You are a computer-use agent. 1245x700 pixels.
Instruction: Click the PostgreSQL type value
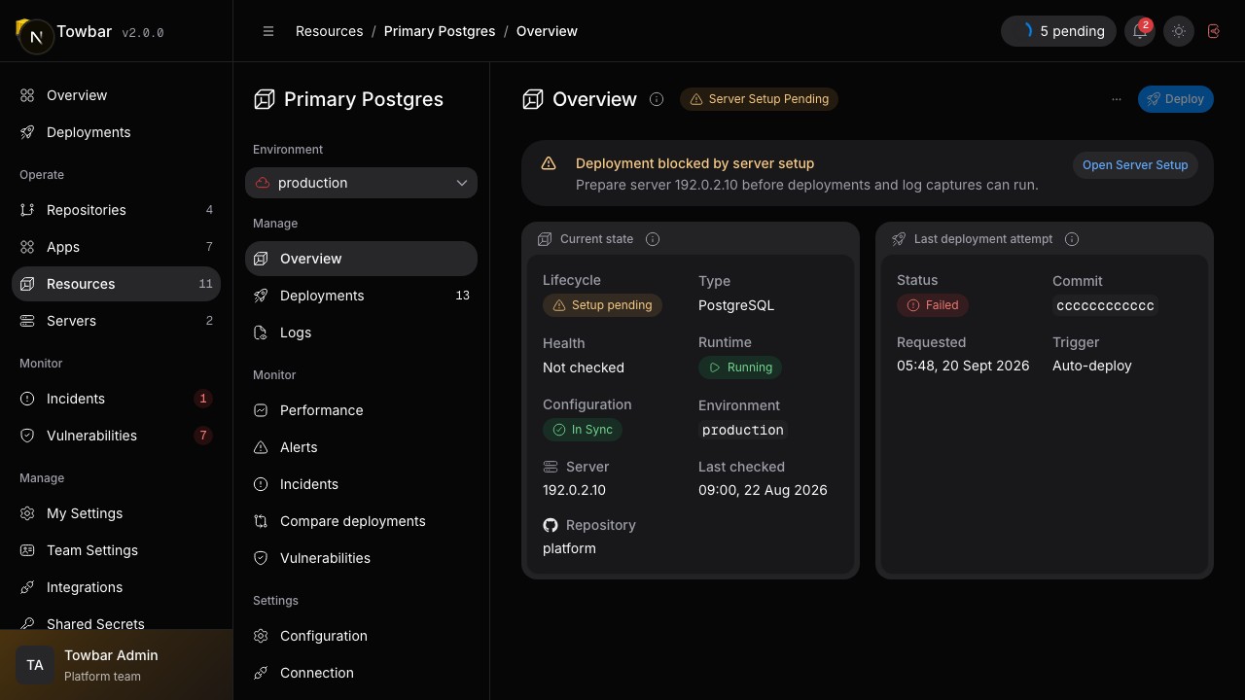736,305
